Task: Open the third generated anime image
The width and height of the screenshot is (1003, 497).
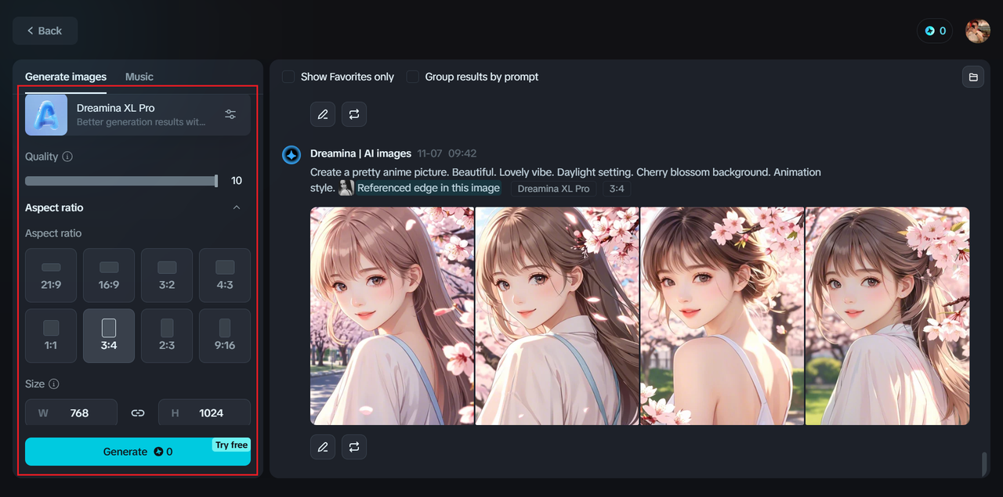Action: click(722, 316)
